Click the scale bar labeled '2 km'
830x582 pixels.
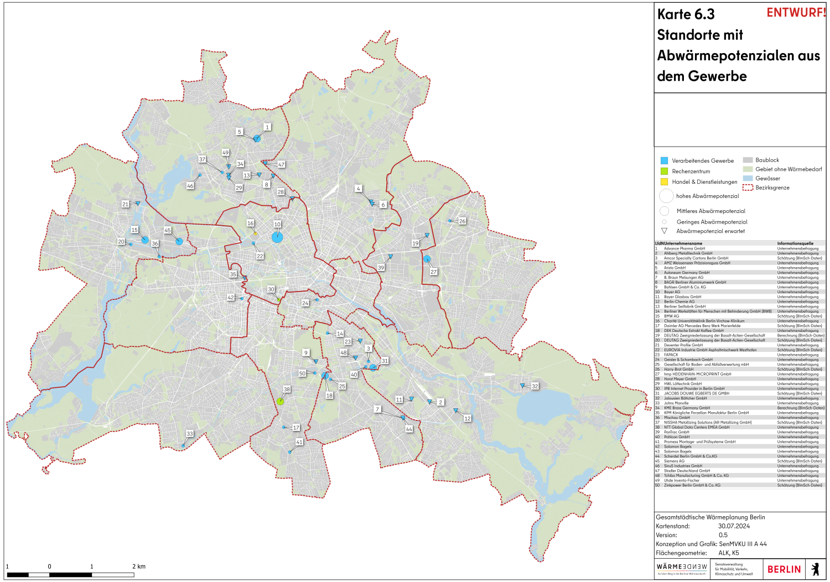tap(70, 575)
